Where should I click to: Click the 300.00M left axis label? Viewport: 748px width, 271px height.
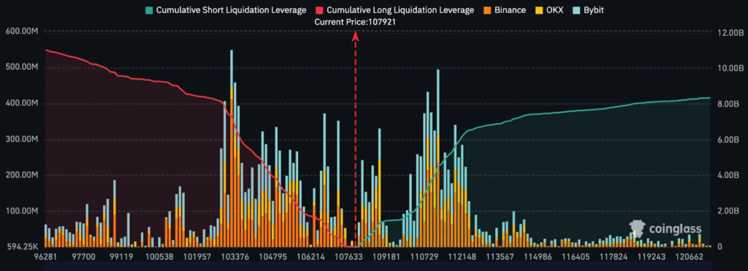21,140
